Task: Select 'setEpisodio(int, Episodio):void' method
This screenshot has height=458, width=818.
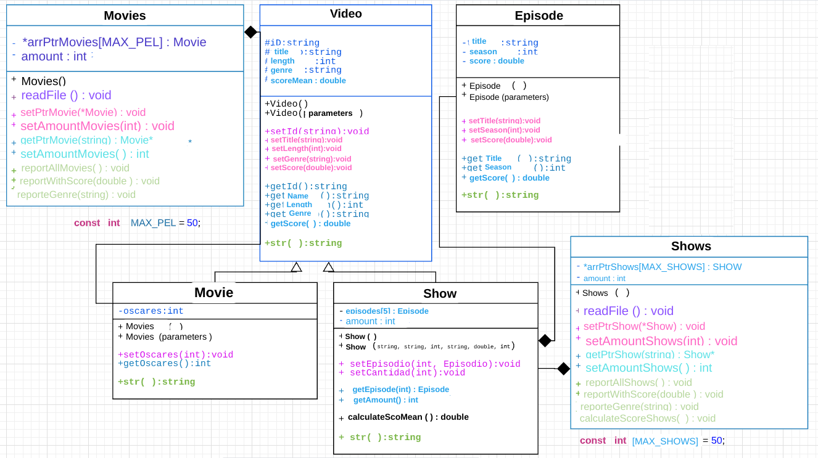Action: coord(435,364)
